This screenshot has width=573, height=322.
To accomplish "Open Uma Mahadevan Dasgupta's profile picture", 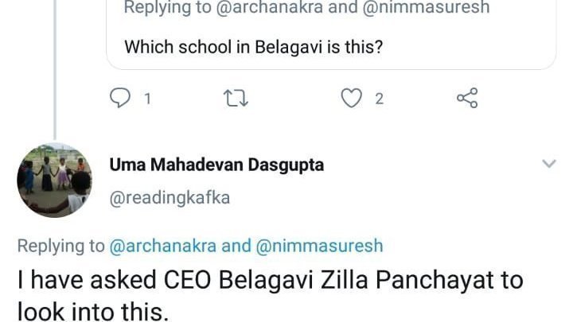I will pos(54,180).
